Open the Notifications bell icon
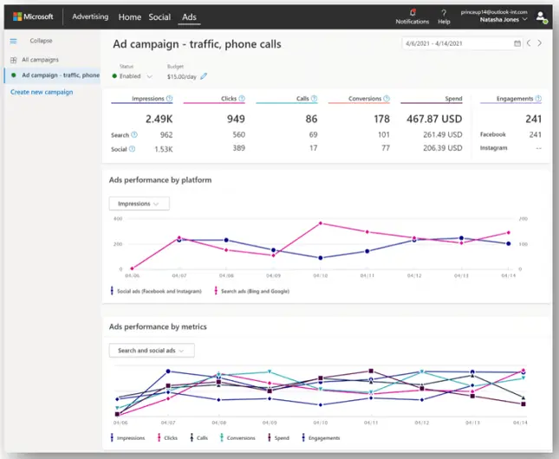This screenshot has width=559, height=459. click(x=413, y=12)
